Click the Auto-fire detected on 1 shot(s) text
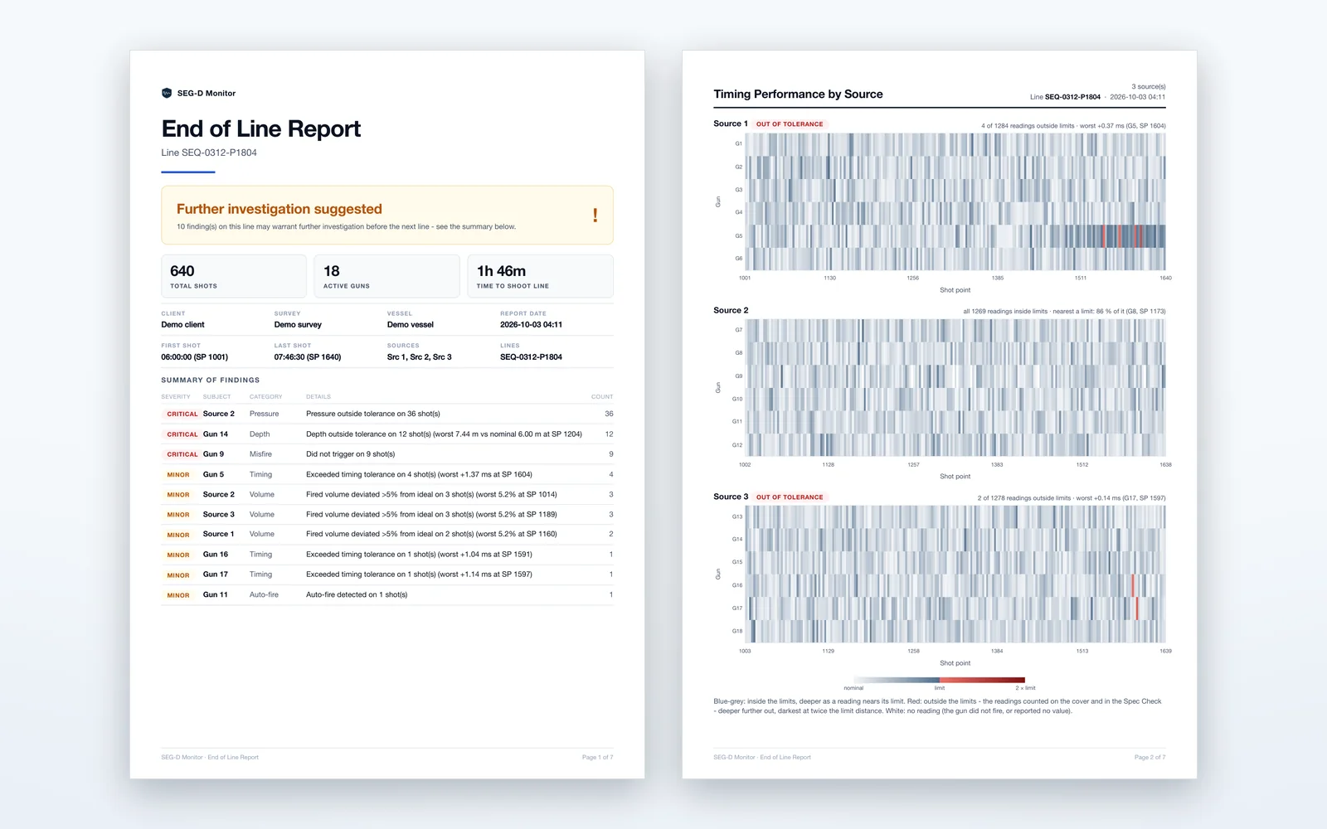 357,594
